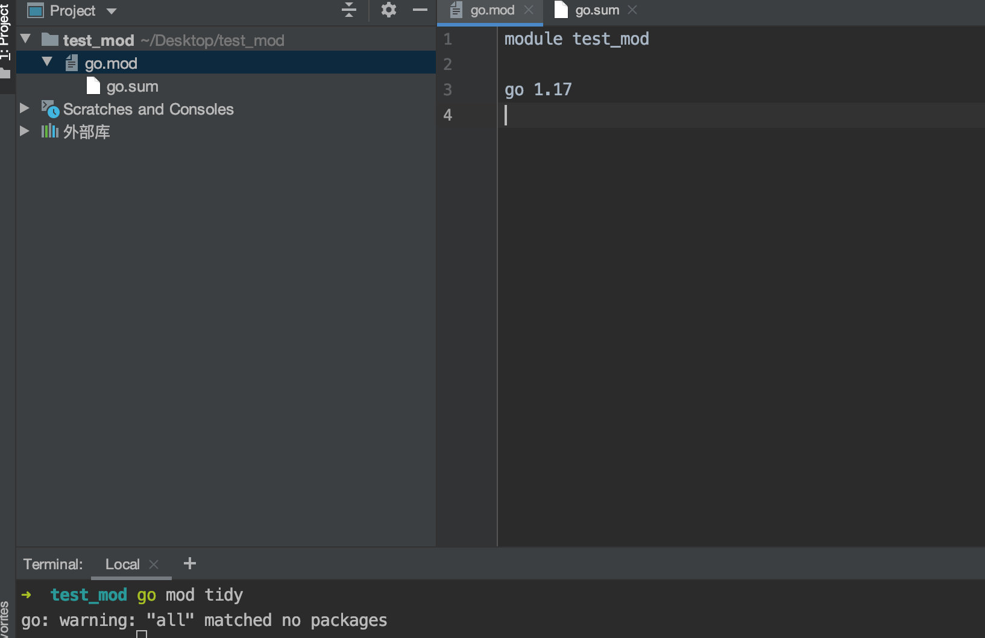Open the Project view selector dropdown
985x638 pixels.
(x=112, y=10)
